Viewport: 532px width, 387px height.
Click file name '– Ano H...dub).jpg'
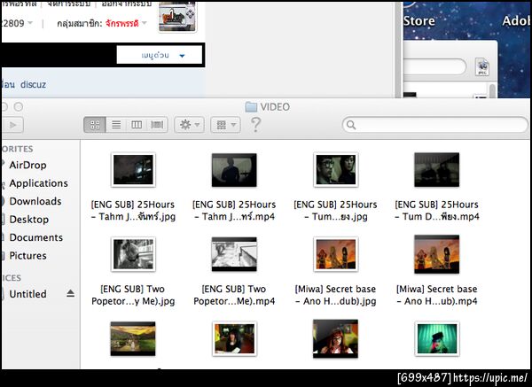tap(335, 301)
